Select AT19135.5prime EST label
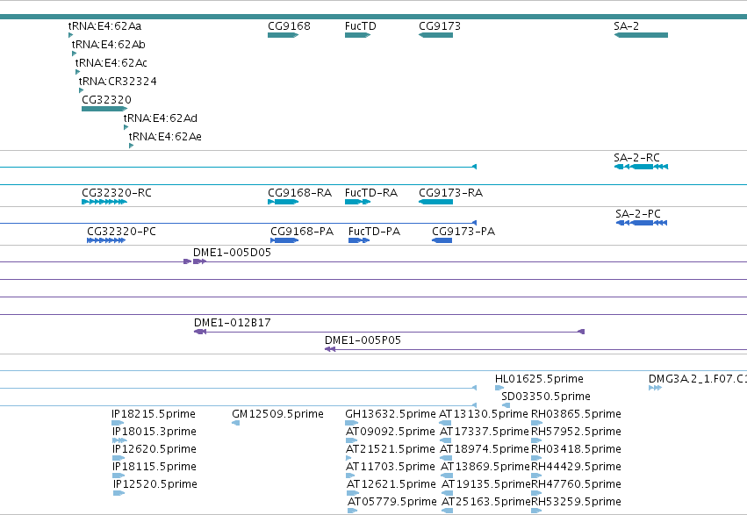The image size is (747, 515). click(x=486, y=484)
